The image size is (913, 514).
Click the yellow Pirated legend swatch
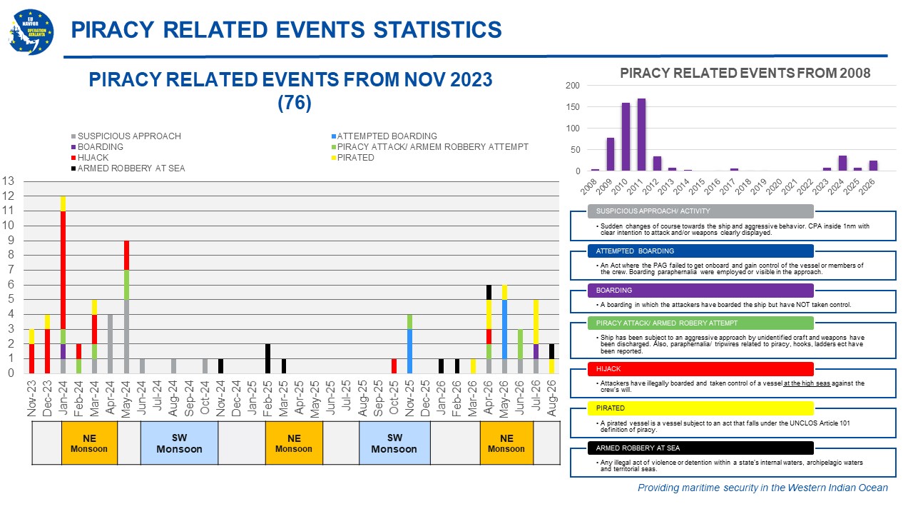pos(333,158)
